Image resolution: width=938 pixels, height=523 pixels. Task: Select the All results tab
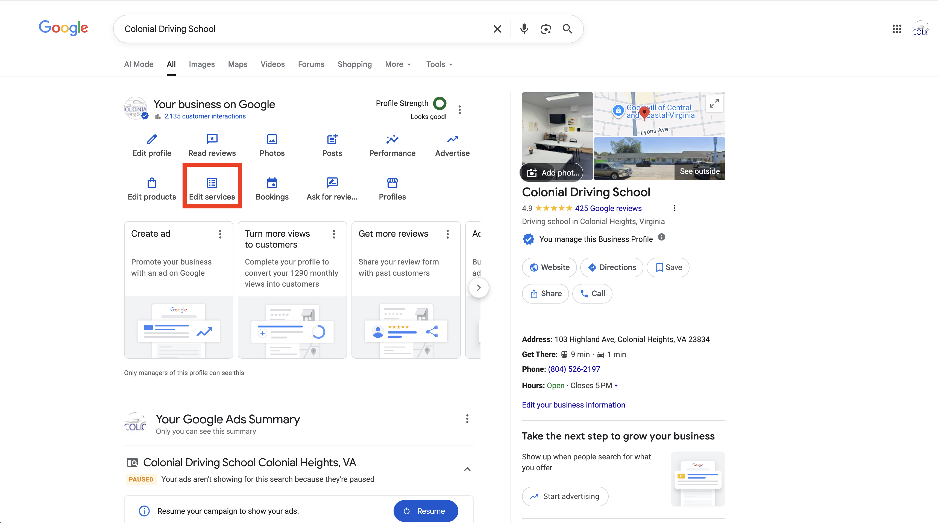(x=171, y=64)
